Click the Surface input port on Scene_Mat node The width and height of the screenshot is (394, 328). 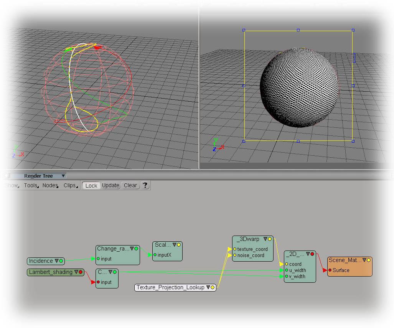point(330,269)
